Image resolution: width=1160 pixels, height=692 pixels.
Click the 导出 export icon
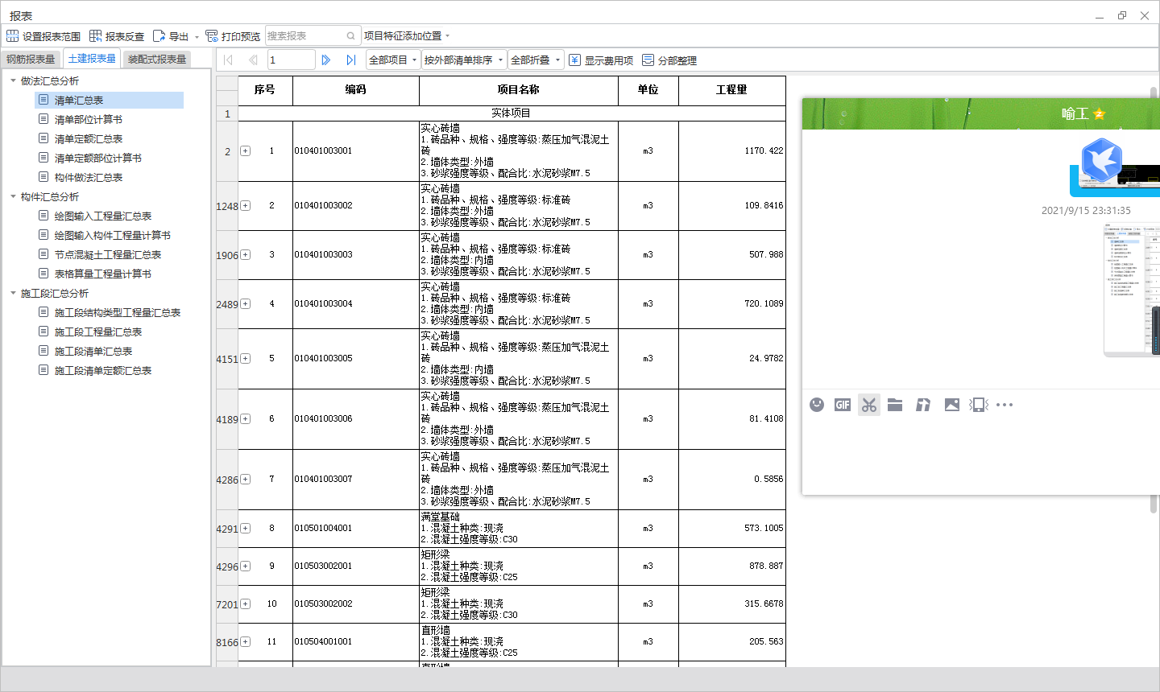[159, 36]
